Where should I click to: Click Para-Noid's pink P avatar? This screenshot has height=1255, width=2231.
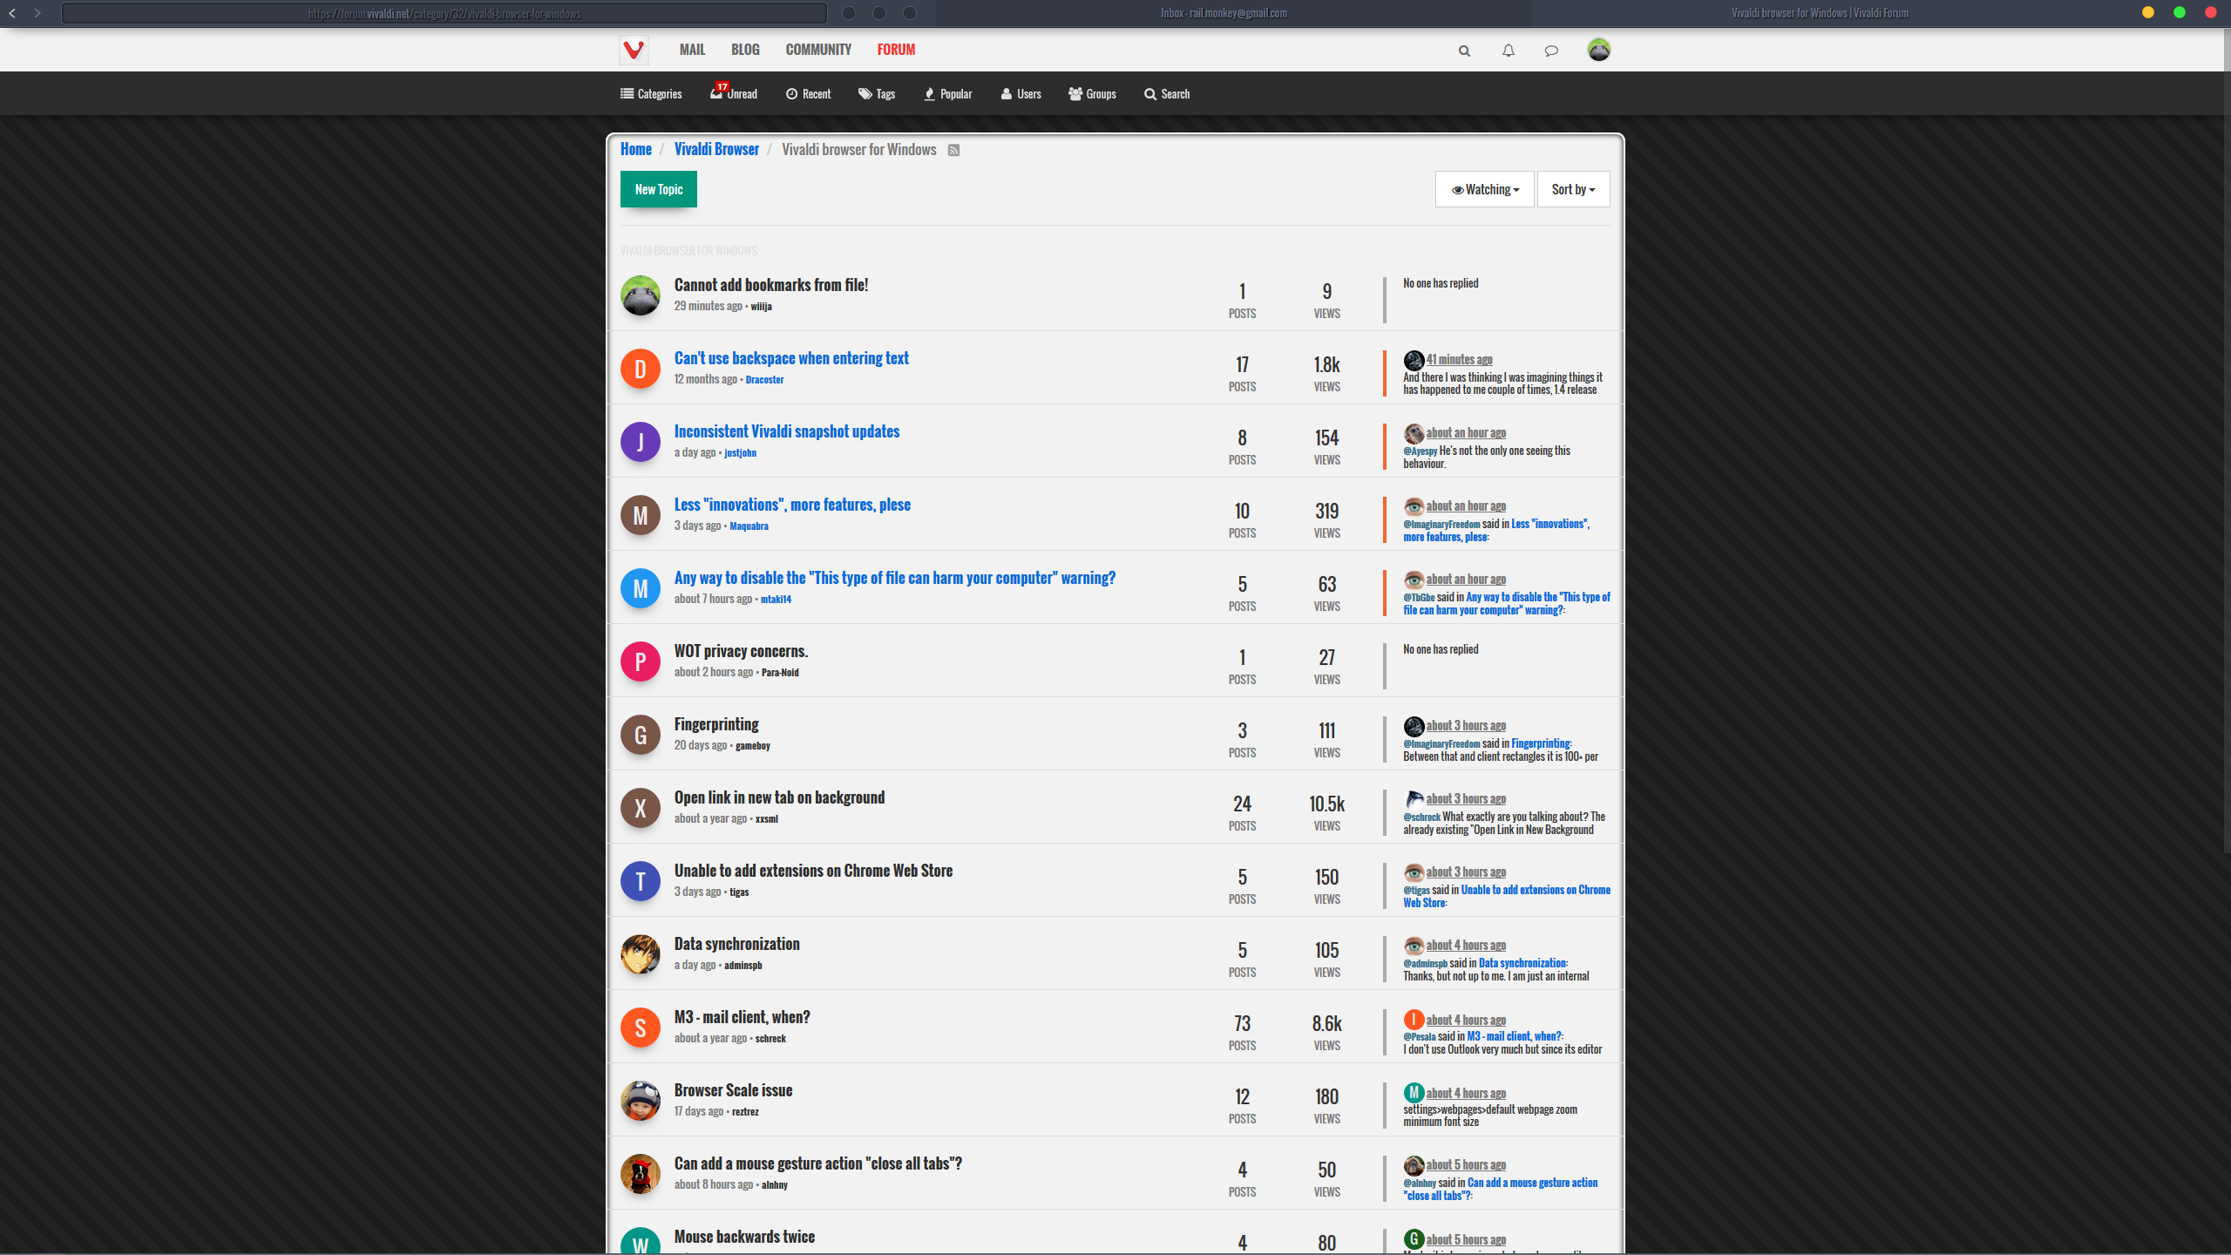pos(641,661)
